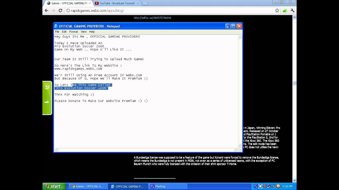
Task: Open Notepad's File menu
Action: [x=57, y=32]
